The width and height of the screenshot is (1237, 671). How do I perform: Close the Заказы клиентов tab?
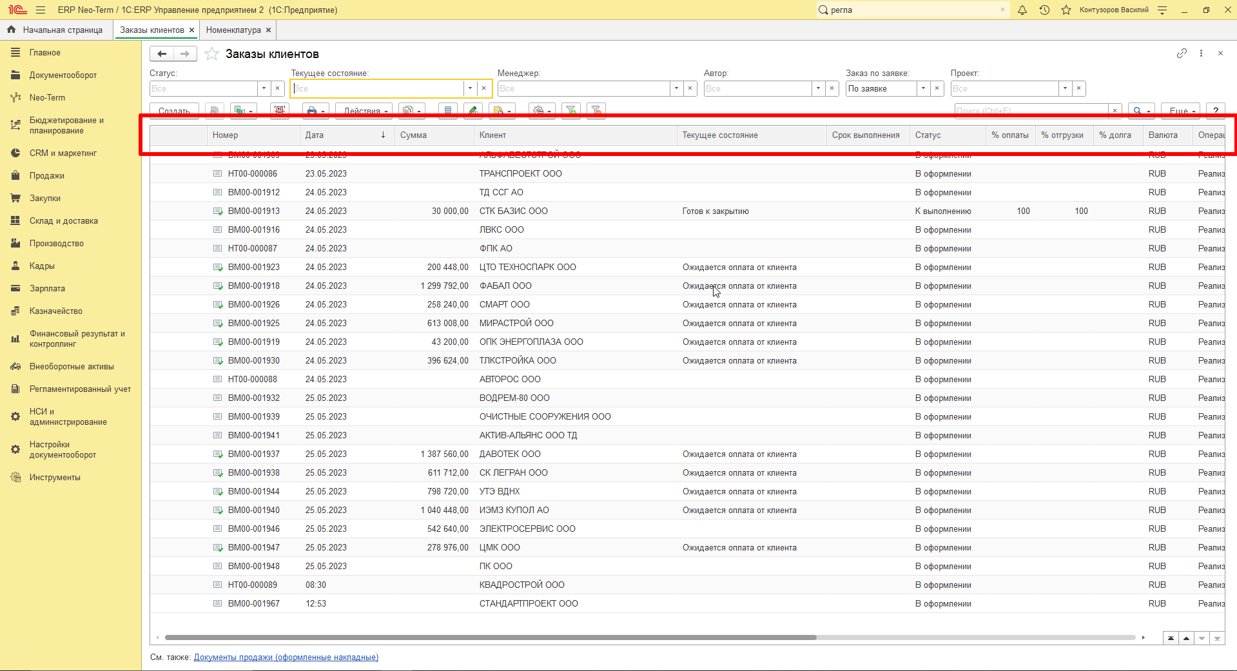[191, 30]
